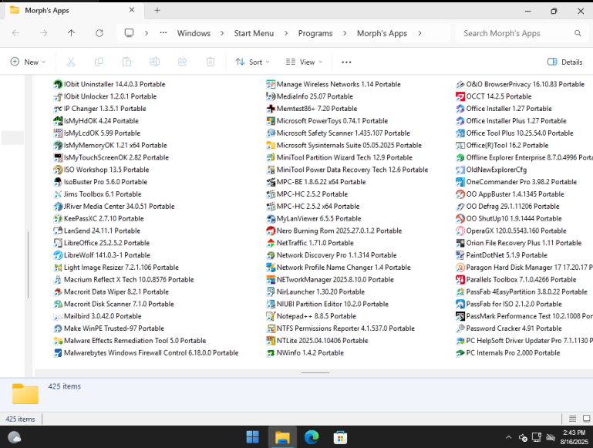
Task: Click the Refresh icon
Action: [99, 33]
